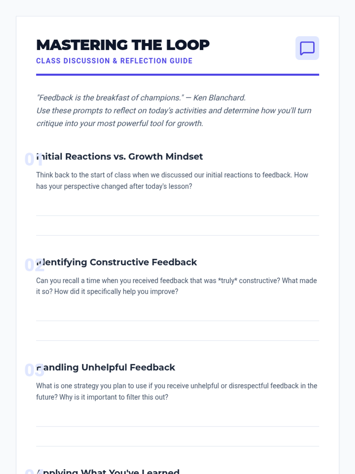Viewport: 355px width, 474px height.
Task: Click the first question's prompt paragraph
Action: point(172,180)
